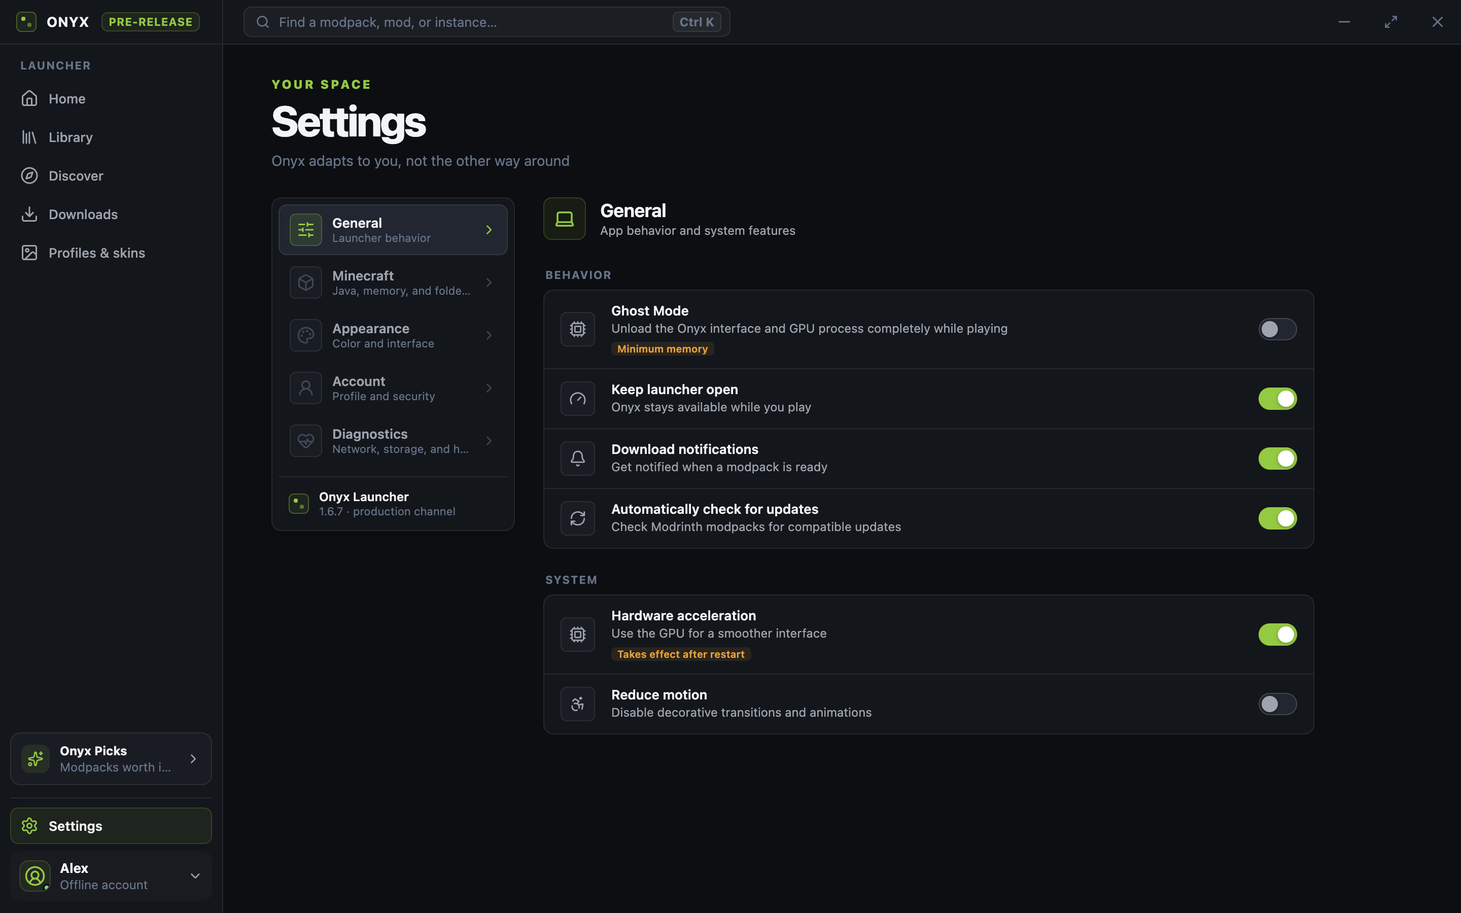Image resolution: width=1461 pixels, height=913 pixels.
Task: Click the Download notifications bell icon
Action: [x=578, y=459]
